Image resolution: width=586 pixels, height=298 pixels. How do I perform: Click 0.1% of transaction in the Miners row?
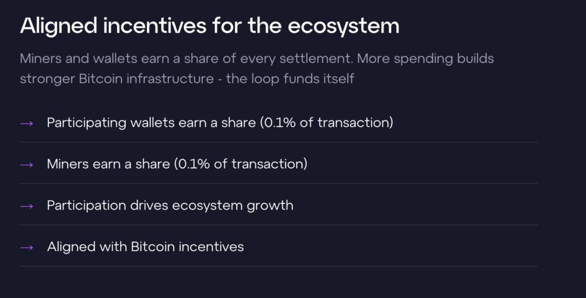point(241,164)
